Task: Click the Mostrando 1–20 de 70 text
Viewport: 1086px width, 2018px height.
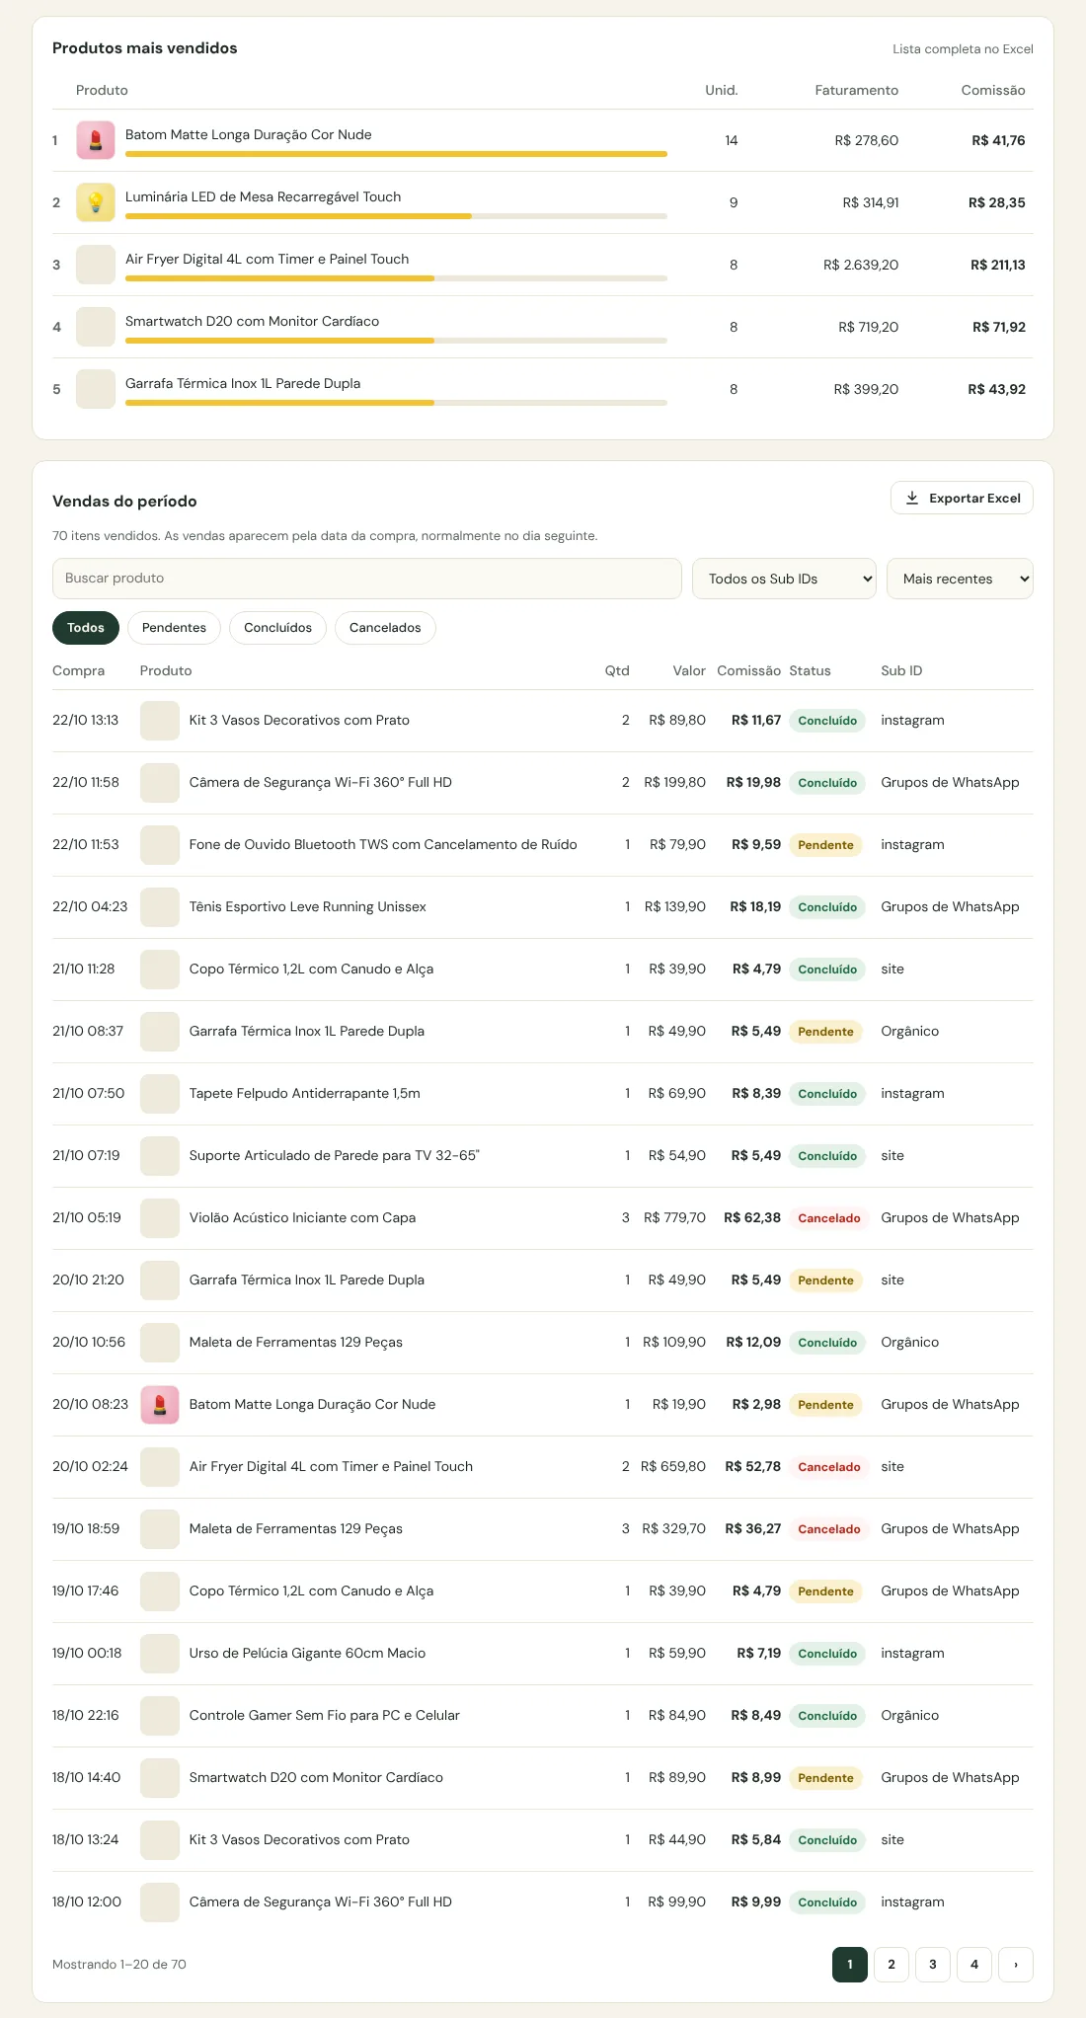Action: [119, 1965]
